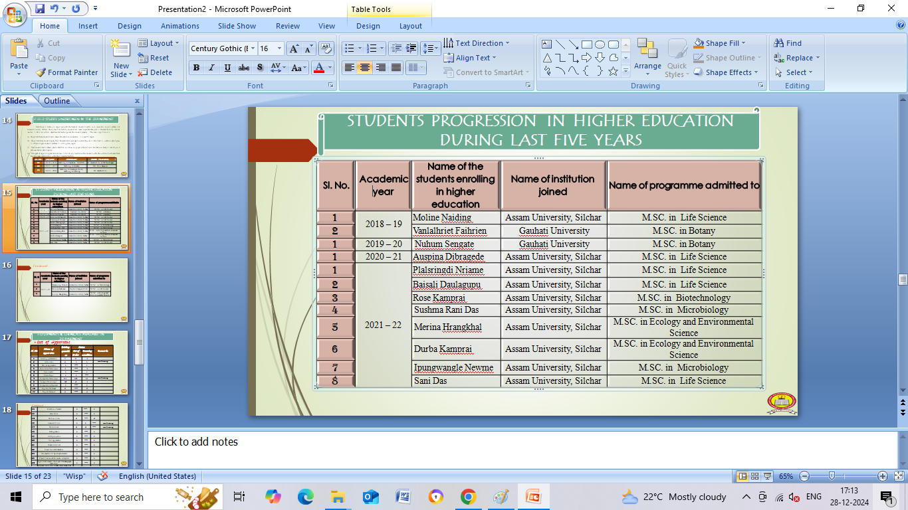Open the Animations ribbon tab
This screenshot has width=908, height=510.
click(x=179, y=26)
